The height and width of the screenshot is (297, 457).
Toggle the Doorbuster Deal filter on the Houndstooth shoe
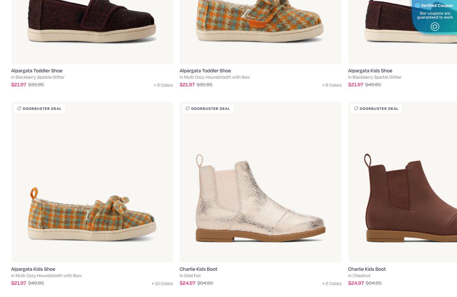pos(39,109)
